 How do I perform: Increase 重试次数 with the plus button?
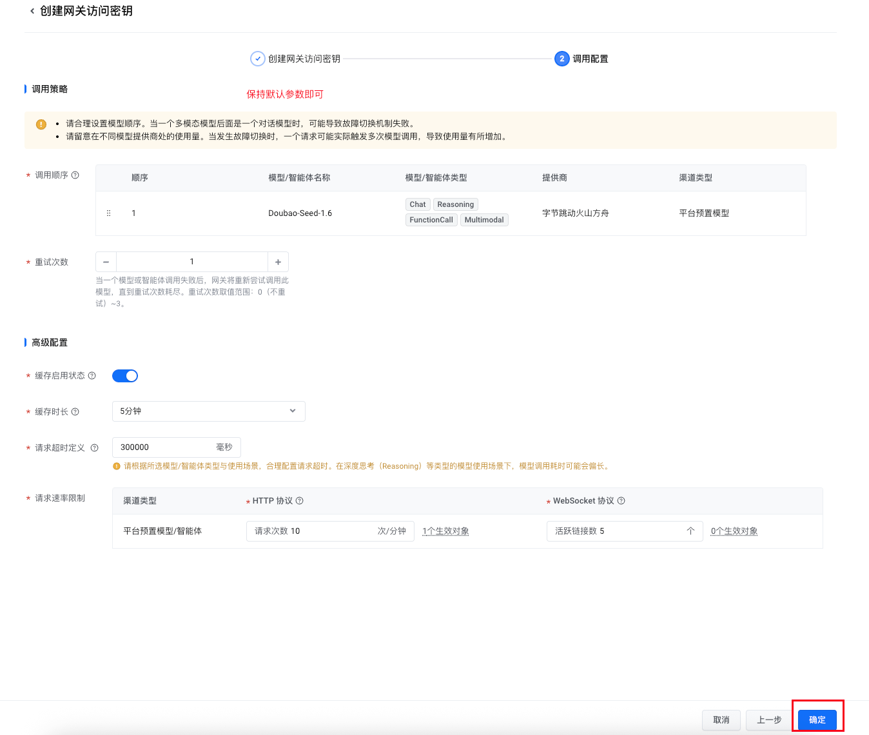[278, 262]
